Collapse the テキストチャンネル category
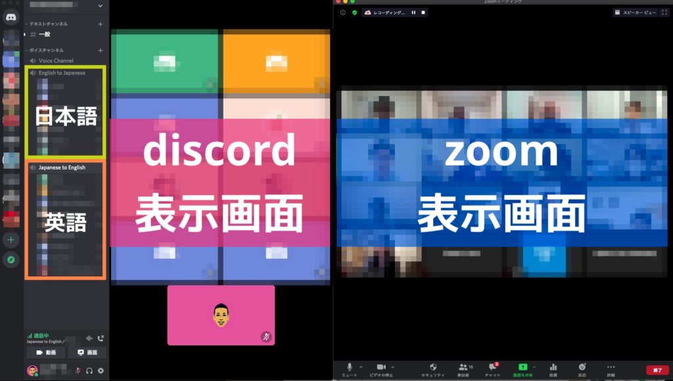The height and width of the screenshot is (381, 673). (47, 24)
